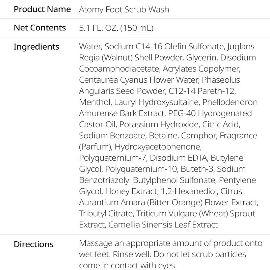This screenshot has width=270, height=270.
Task: Click the Ingredients row label
Action: (x=36, y=46)
